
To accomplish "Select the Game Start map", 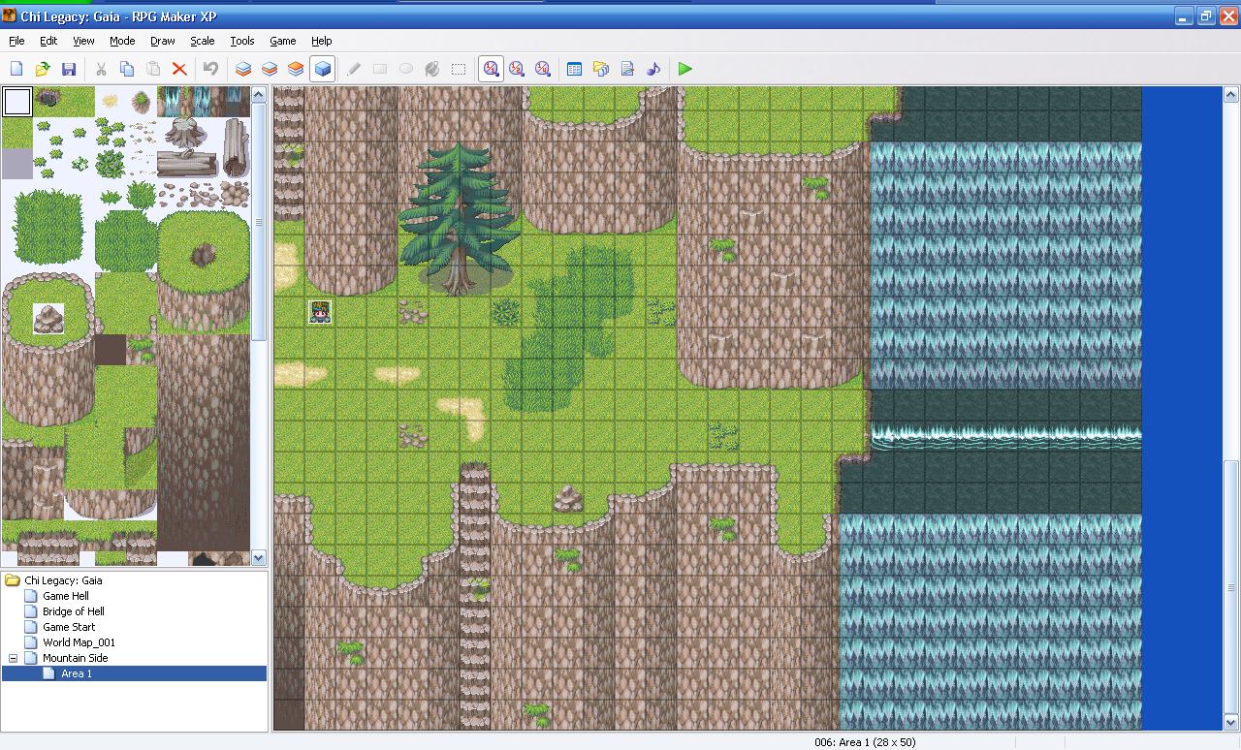I will (69, 627).
